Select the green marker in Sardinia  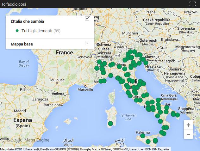coord(110,124)
